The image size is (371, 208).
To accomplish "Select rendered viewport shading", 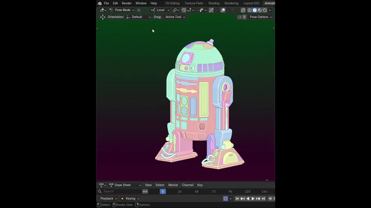I will click(x=265, y=10).
